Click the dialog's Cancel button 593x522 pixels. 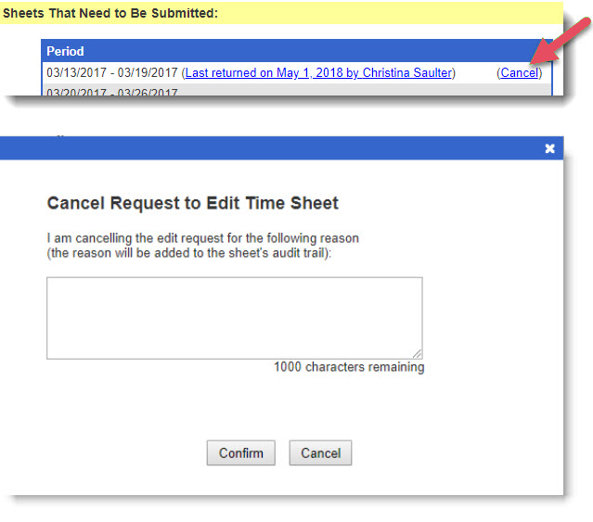320,453
